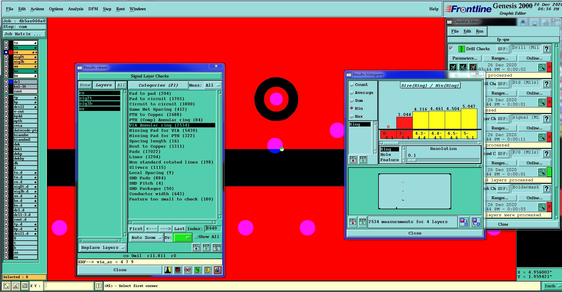Click the black-and-yellow silhouette icon in Results viewer

click(168, 270)
